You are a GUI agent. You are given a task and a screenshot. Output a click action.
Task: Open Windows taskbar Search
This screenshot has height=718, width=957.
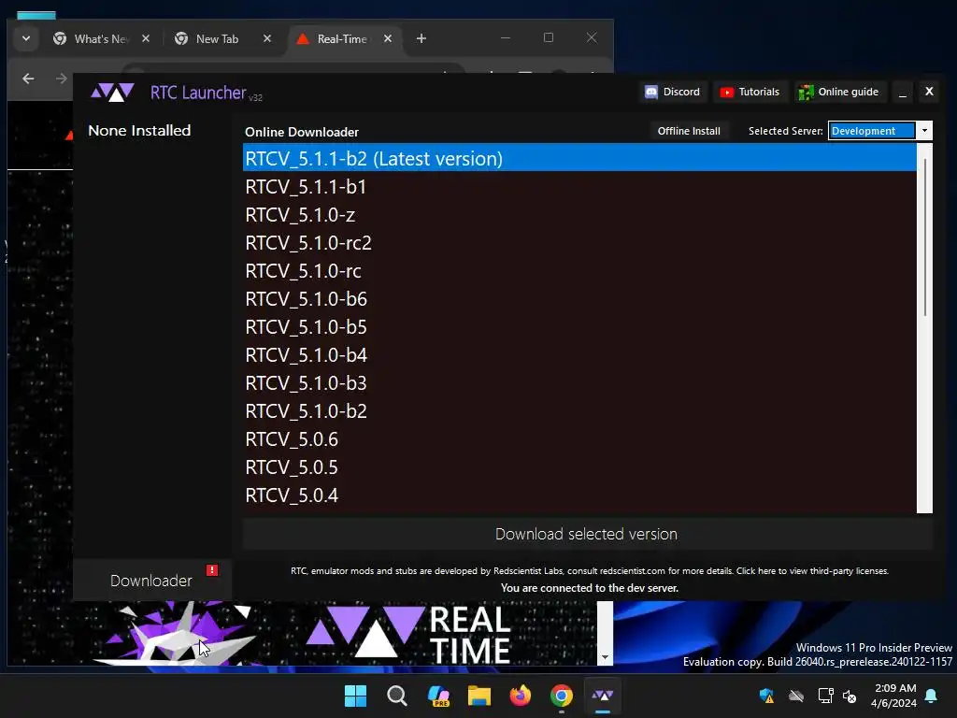point(396,696)
